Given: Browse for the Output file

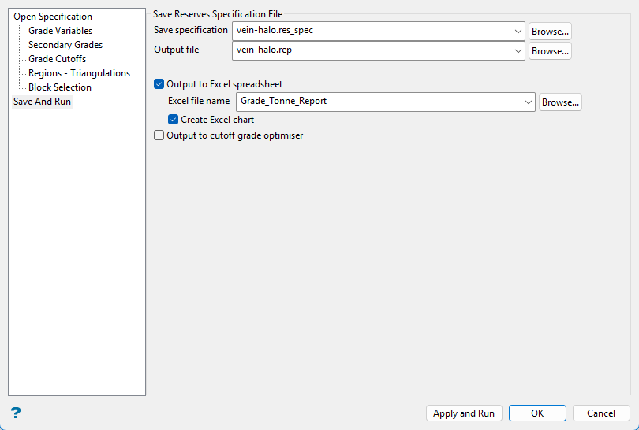Looking at the screenshot, I should point(550,51).
